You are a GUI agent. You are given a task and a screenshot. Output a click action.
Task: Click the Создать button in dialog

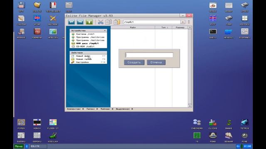pyautogui.click(x=134, y=62)
